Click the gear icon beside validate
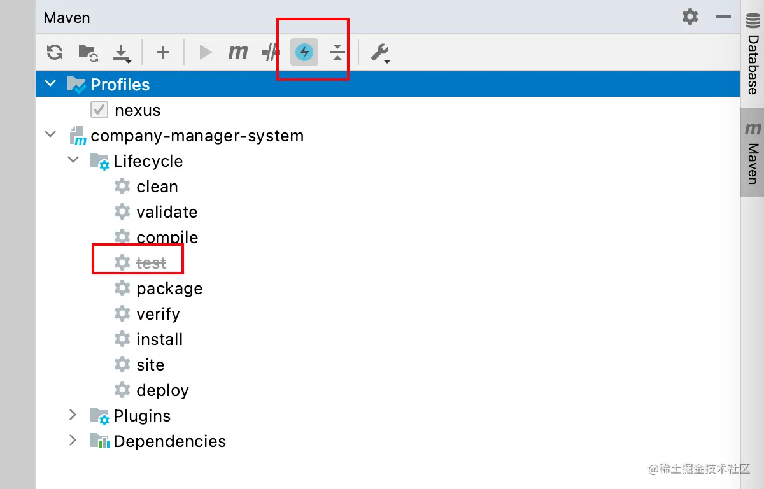The height and width of the screenshot is (489, 764). pyautogui.click(x=122, y=212)
